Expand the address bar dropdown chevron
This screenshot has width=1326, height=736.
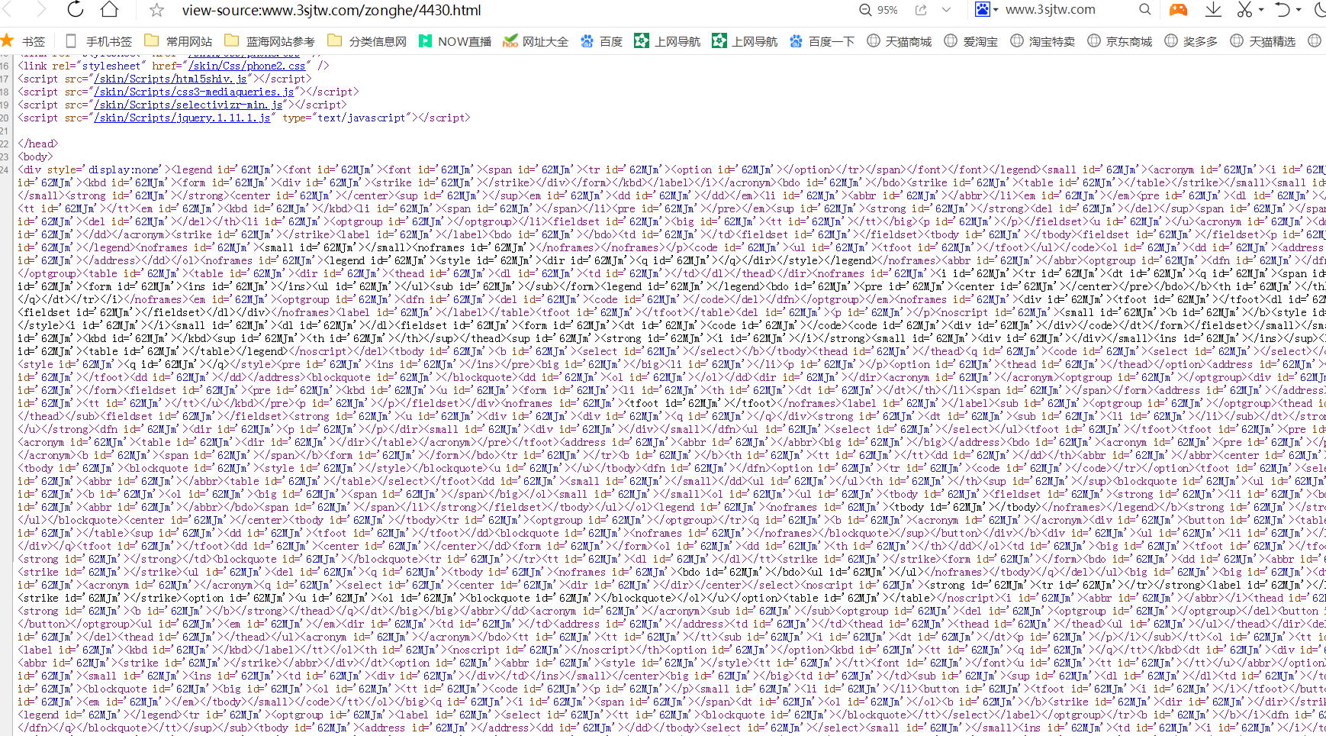[x=946, y=10]
